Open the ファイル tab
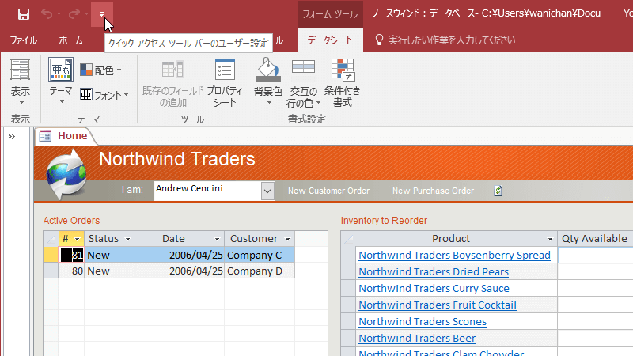This screenshot has height=356, width=633. 24,40
